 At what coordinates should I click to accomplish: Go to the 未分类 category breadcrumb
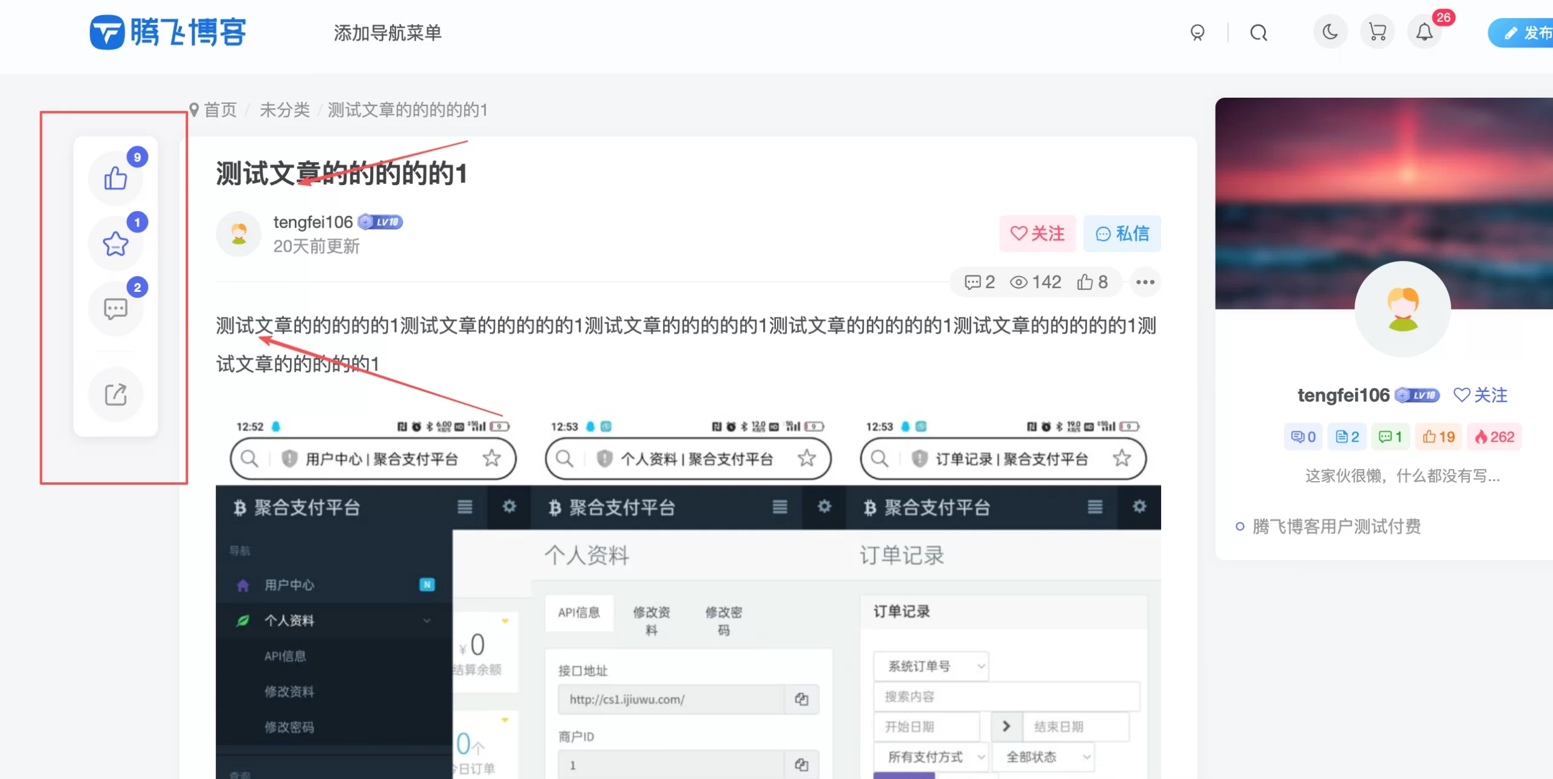point(285,110)
